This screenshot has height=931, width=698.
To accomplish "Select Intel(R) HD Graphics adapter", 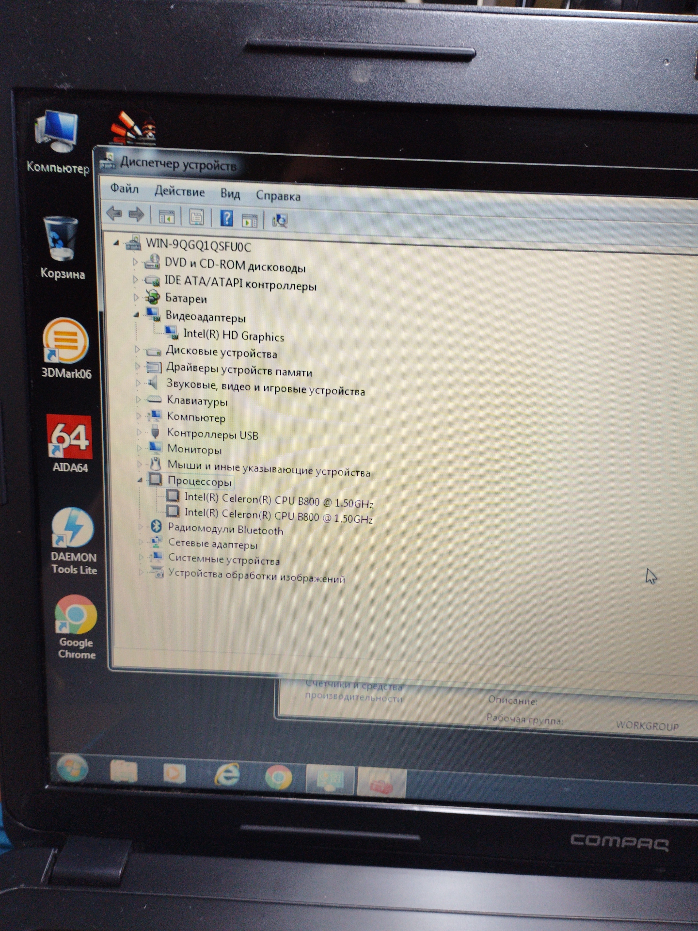I will (x=234, y=335).
